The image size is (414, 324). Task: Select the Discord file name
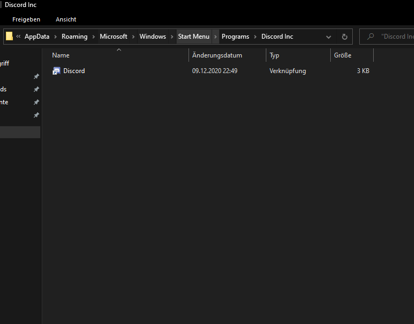[74, 71]
